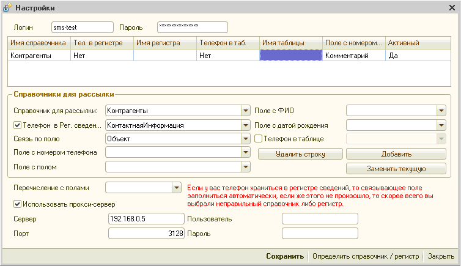Expand the Перечисление с полами dropdown

177,187
